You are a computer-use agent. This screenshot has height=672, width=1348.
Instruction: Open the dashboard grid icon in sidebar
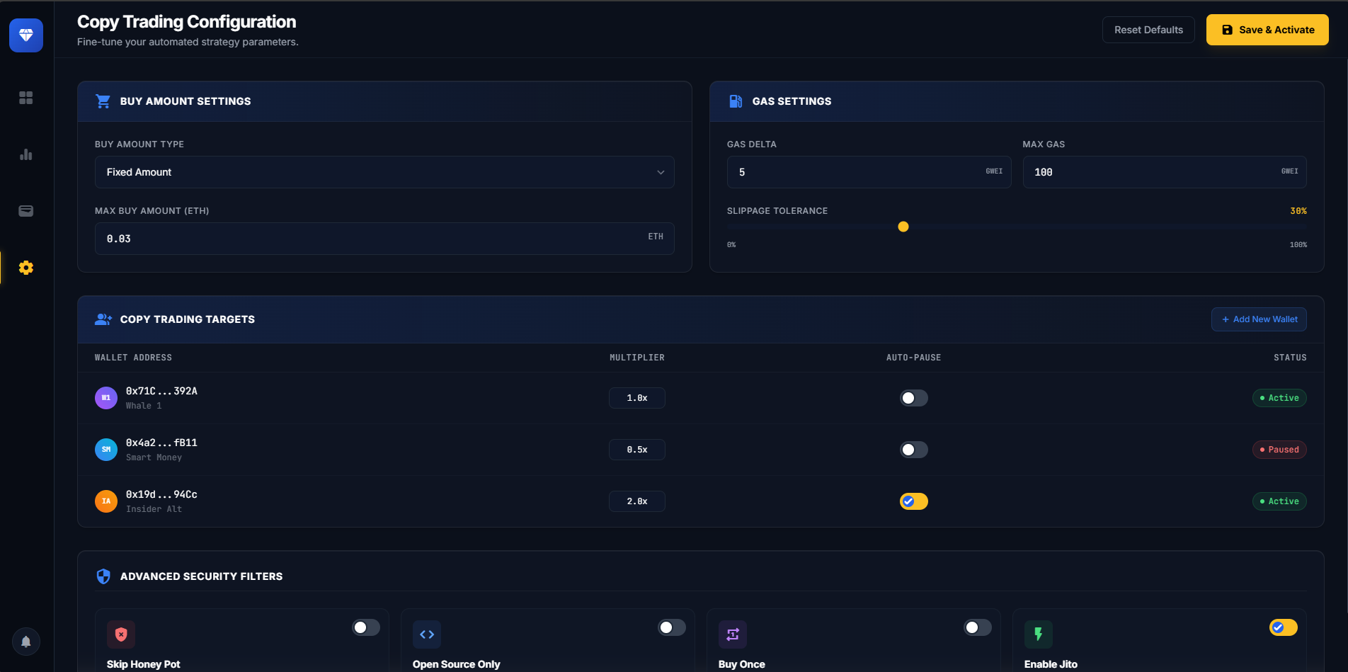pos(26,98)
